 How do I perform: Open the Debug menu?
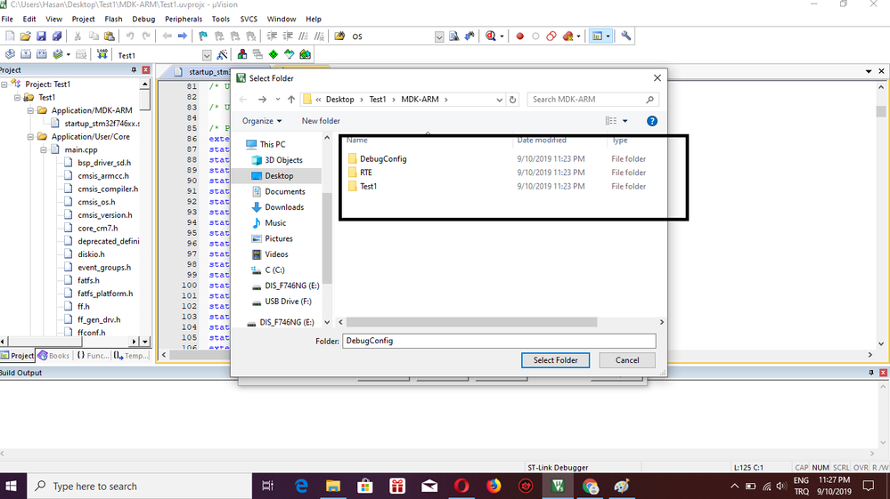point(143,19)
